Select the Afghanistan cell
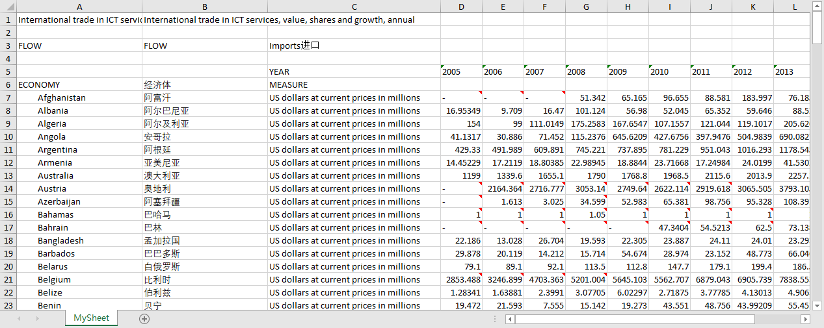824x328 pixels. click(x=79, y=97)
